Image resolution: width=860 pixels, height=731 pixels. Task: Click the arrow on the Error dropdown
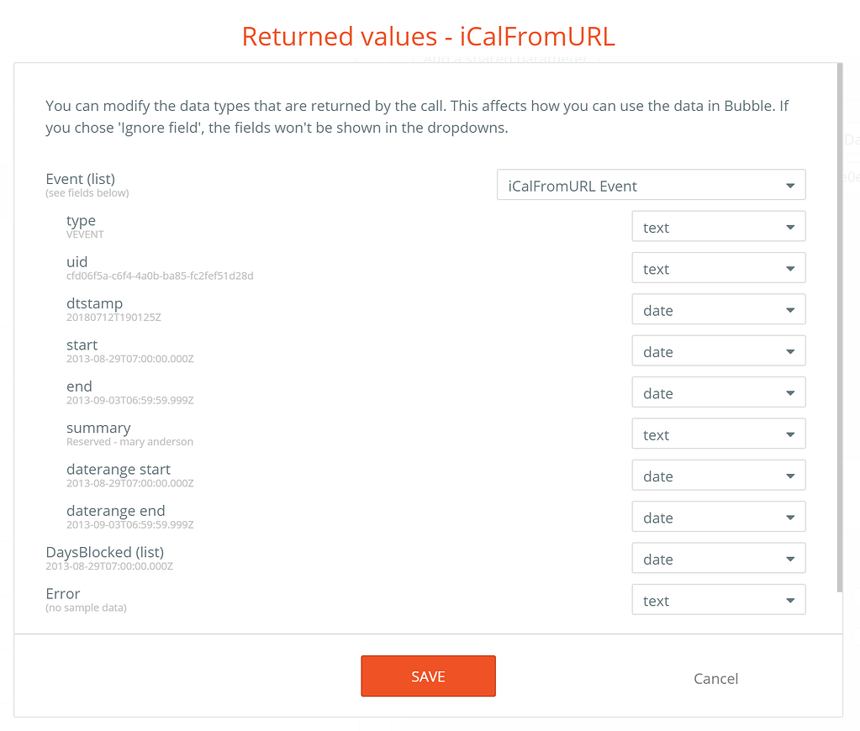(x=790, y=601)
